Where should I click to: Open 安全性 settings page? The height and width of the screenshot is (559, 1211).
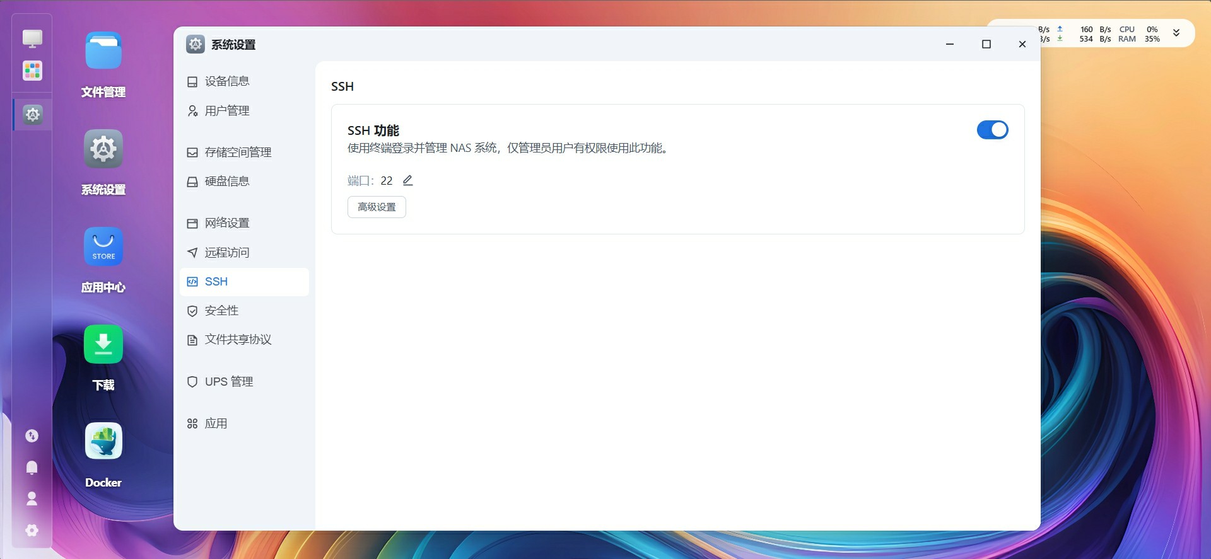click(221, 311)
